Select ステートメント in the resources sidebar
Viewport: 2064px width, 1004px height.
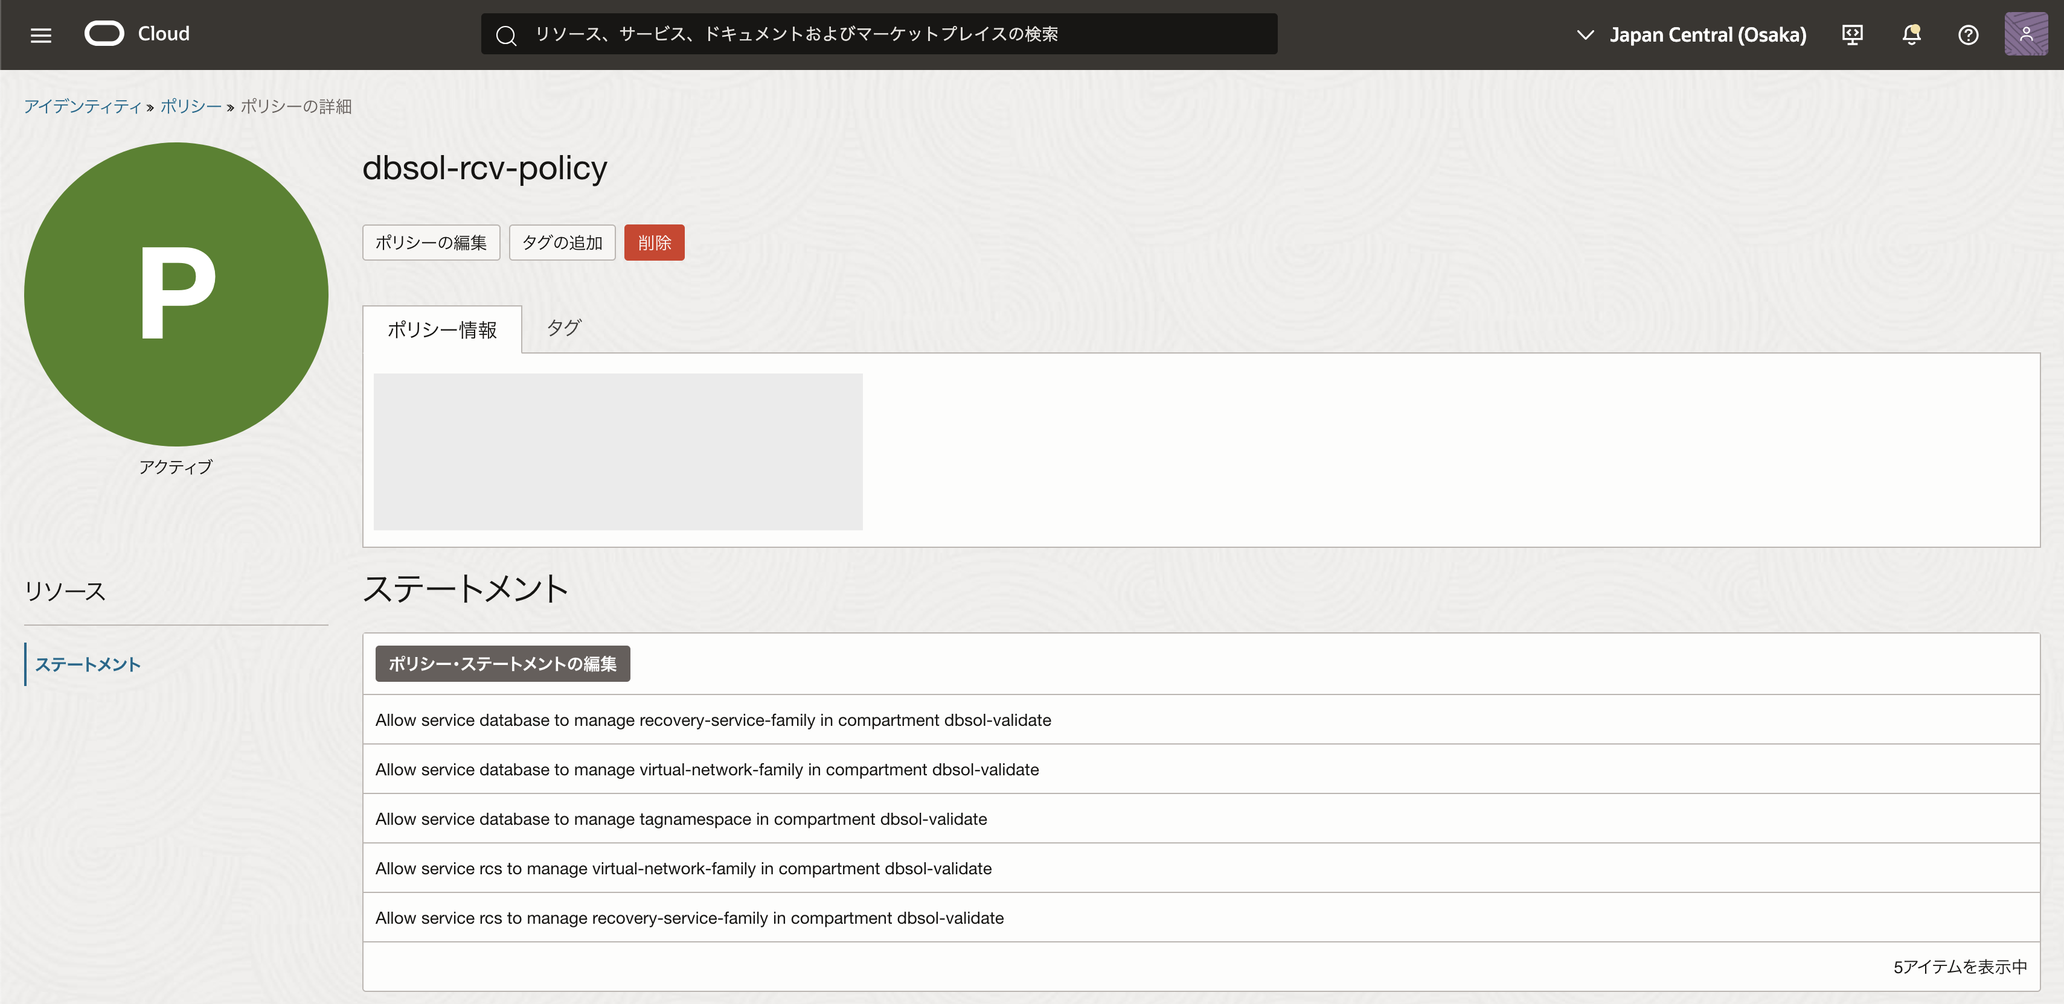coord(88,664)
